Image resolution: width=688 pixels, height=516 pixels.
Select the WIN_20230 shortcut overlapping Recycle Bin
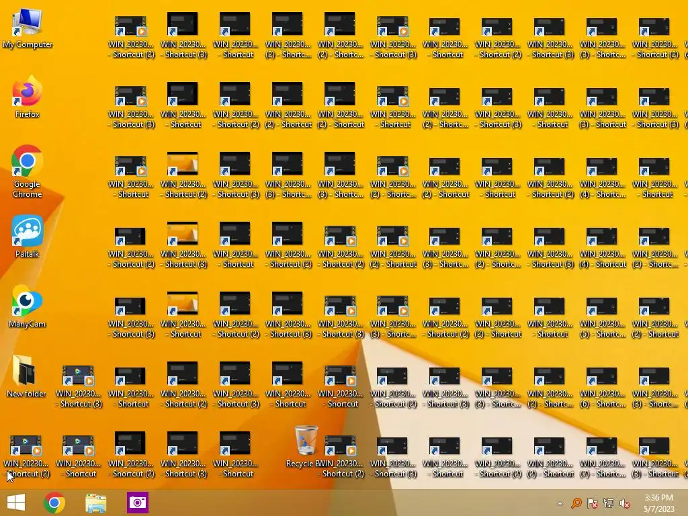[x=341, y=456]
